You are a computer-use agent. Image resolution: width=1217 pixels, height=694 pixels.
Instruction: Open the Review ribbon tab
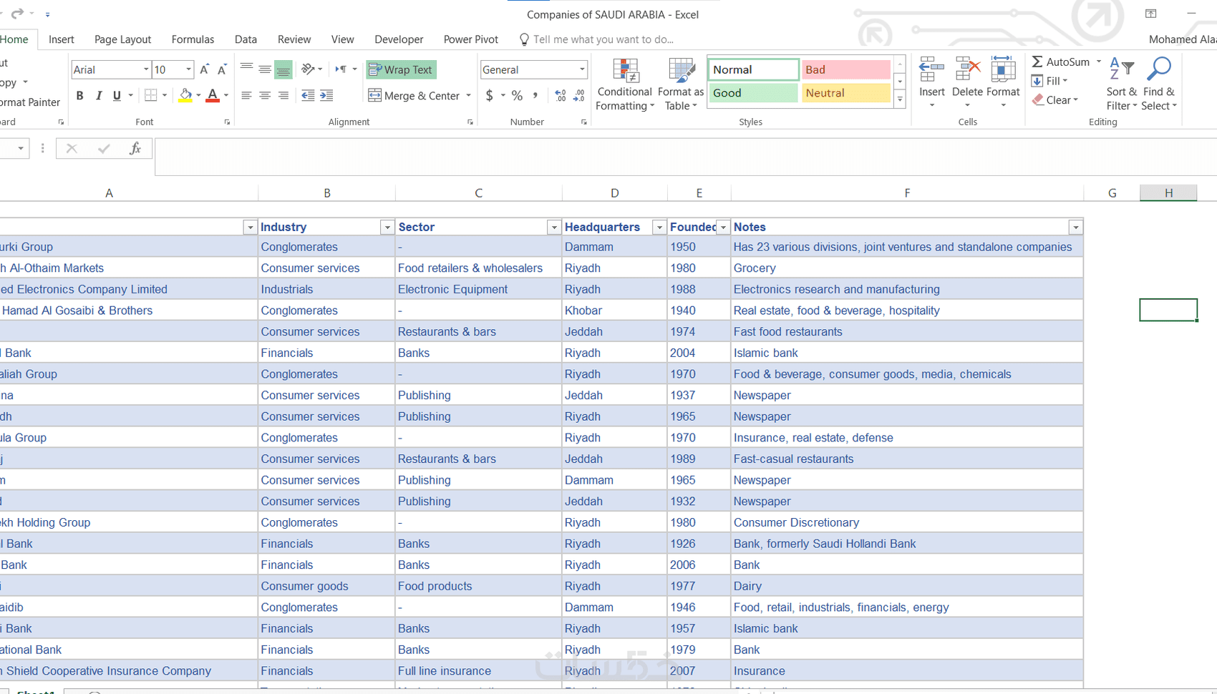[x=294, y=39]
